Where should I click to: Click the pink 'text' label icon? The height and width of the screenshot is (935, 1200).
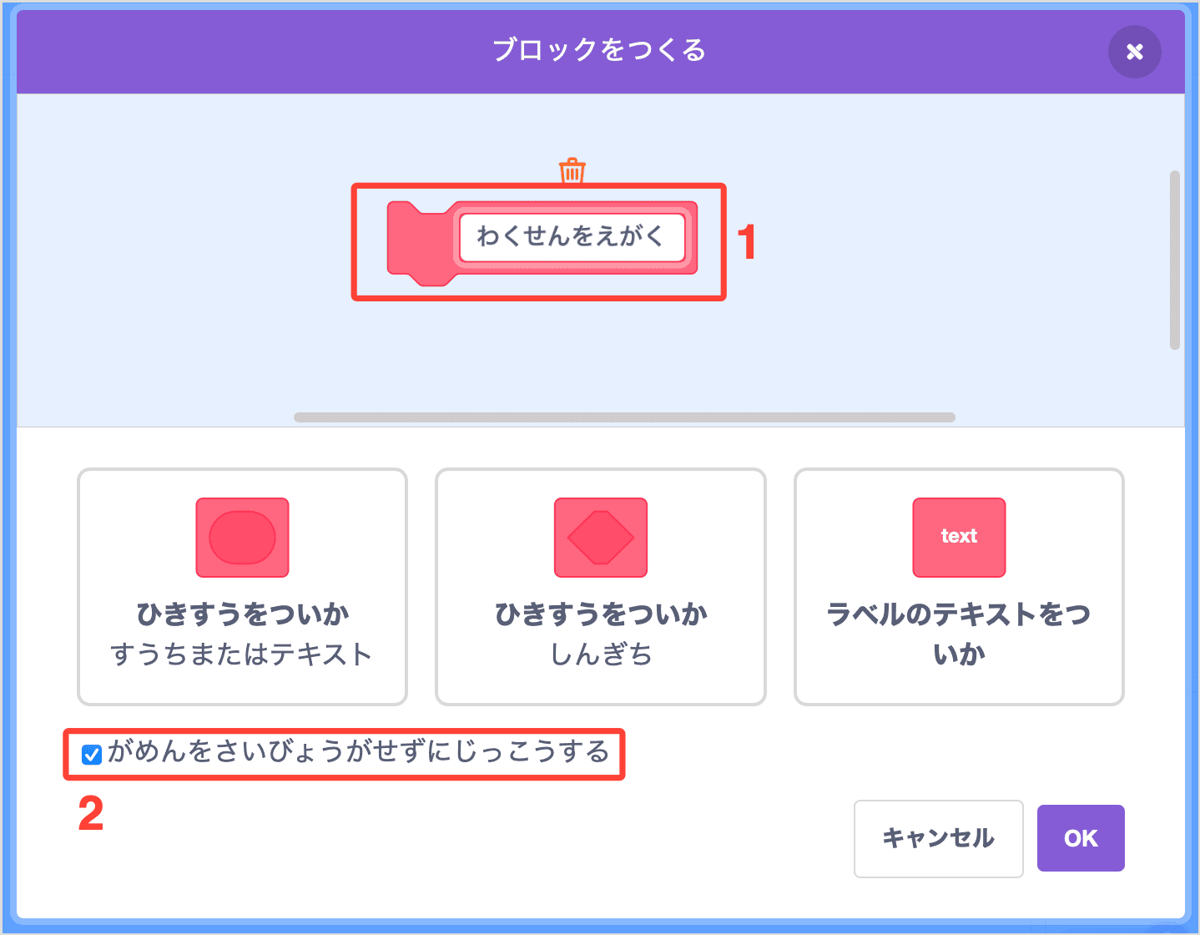pos(958,538)
